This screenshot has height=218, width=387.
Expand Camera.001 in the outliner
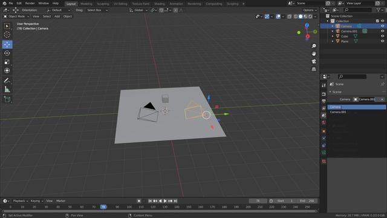[x=333, y=31]
